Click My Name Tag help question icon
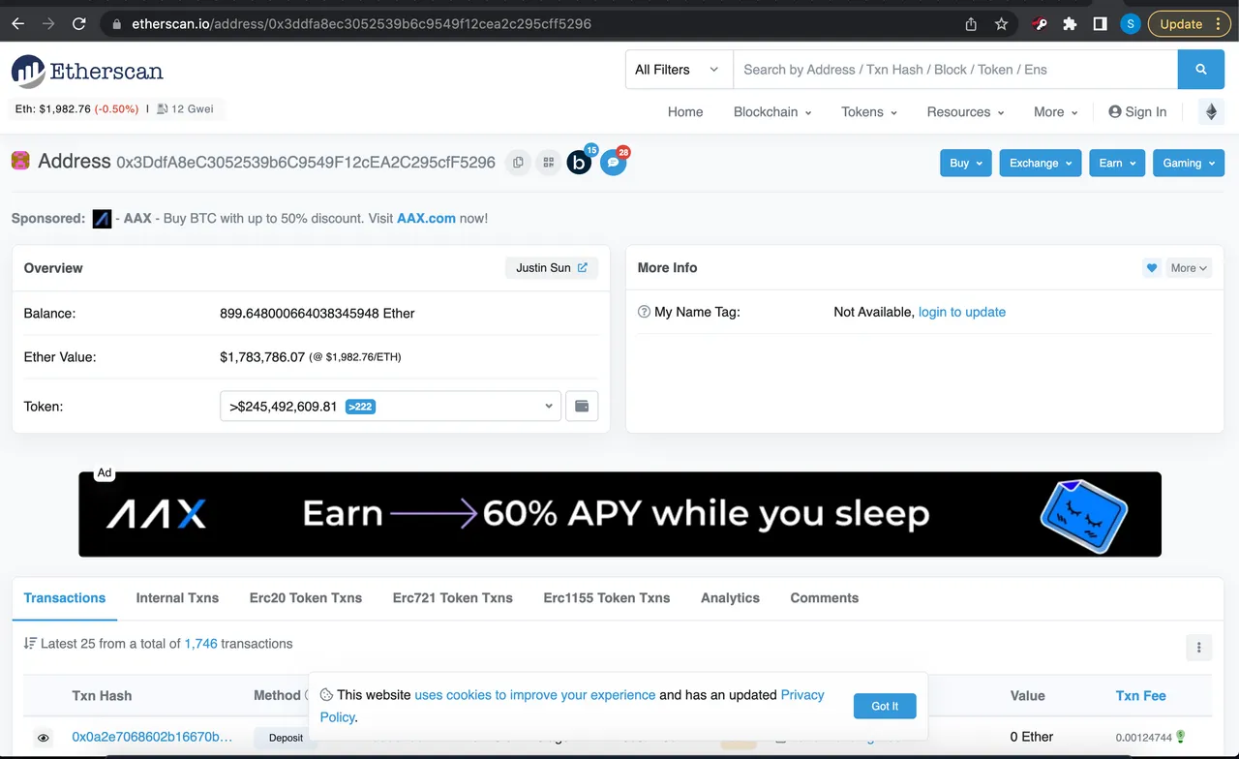Viewport: 1239px width, 759px height. 644,312
